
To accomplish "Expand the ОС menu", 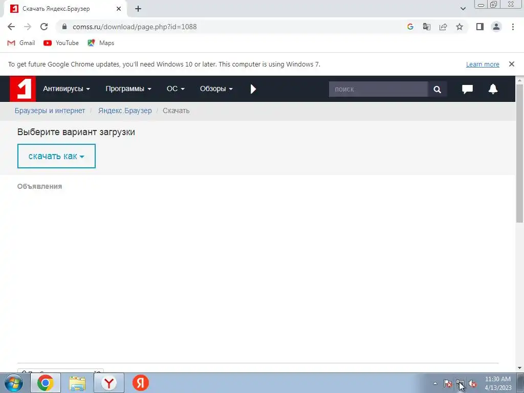I will pos(176,89).
